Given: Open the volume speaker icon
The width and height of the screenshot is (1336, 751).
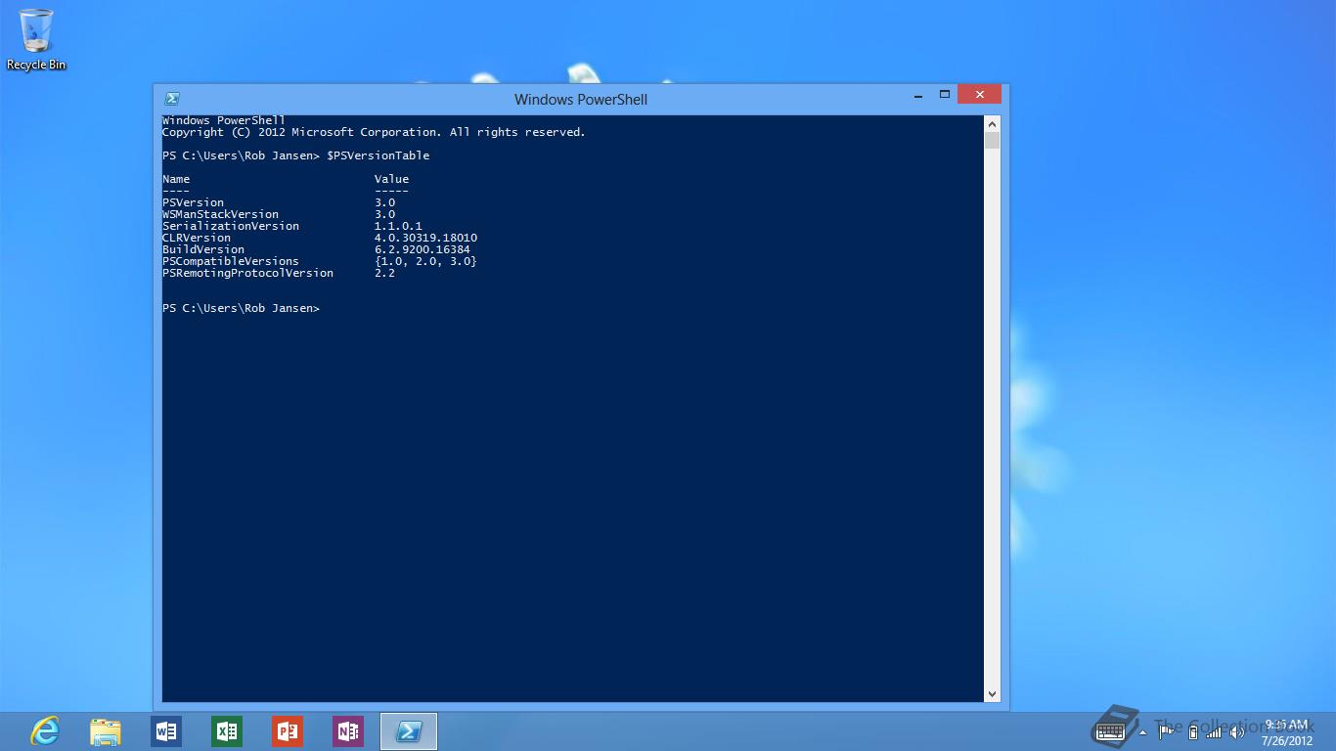Looking at the screenshot, I should (x=1237, y=731).
